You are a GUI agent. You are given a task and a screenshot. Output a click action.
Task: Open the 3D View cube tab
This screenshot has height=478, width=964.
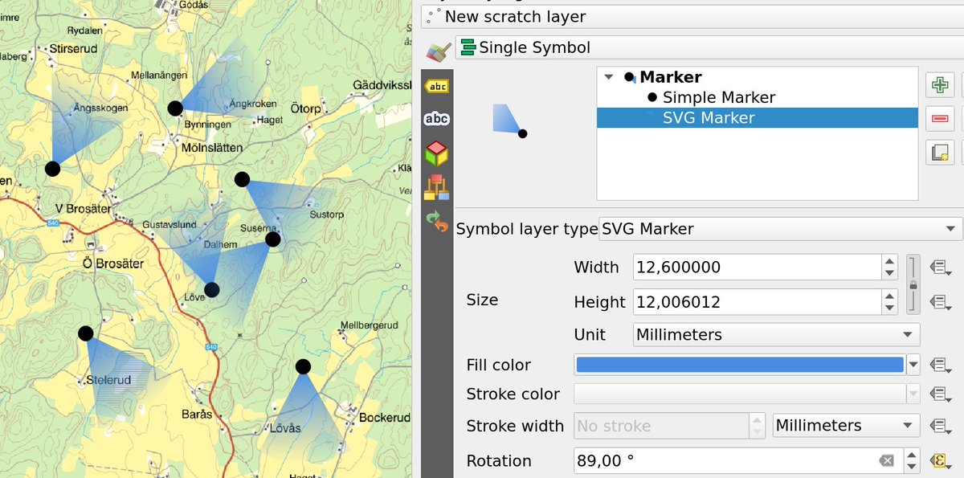click(437, 153)
